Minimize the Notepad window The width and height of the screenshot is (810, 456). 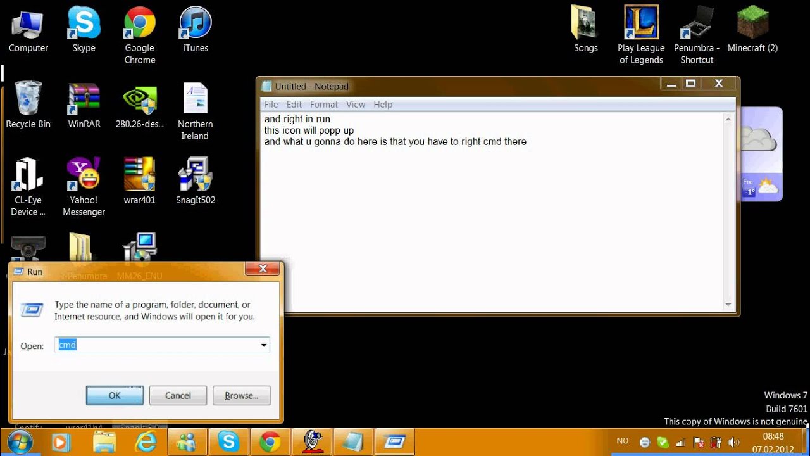pos(671,83)
